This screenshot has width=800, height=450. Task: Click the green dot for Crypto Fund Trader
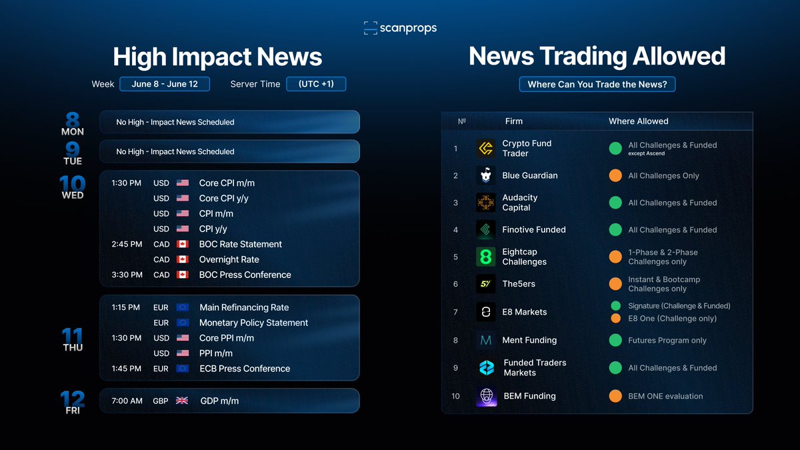(615, 148)
